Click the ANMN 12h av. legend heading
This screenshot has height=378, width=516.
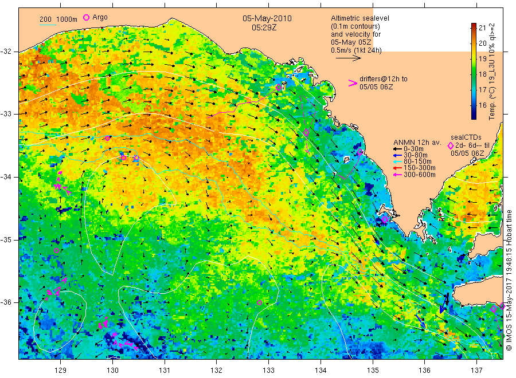(x=417, y=143)
